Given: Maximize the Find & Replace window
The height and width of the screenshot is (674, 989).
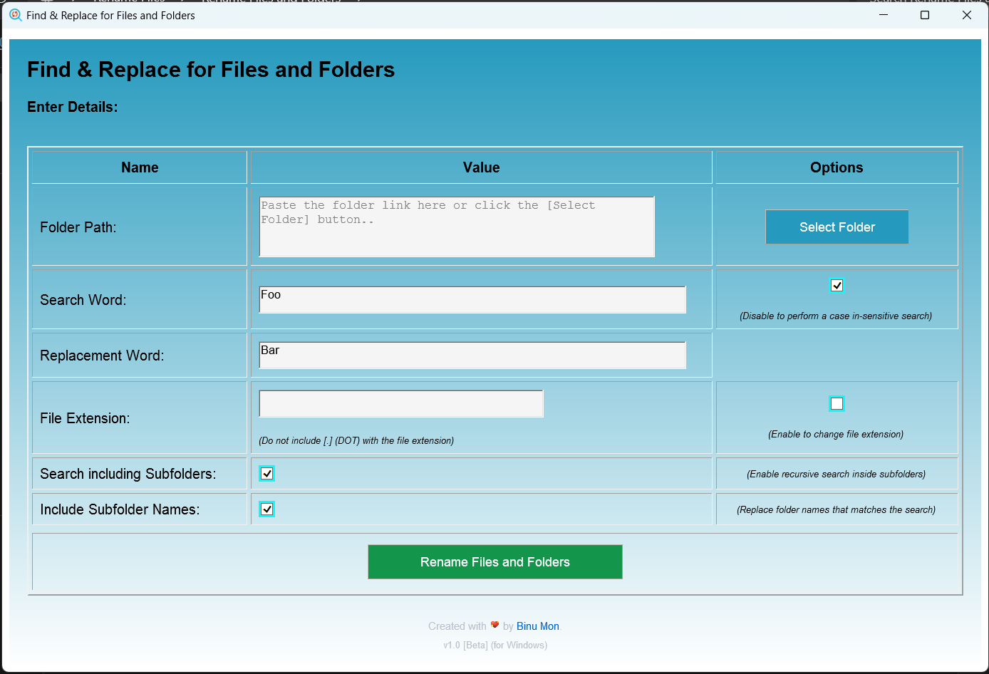Looking at the screenshot, I should point(925,15).
